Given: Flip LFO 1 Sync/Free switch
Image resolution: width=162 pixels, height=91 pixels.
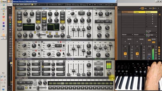Looking at the screenshot, I should pyautogui.click(x=39, y=45).
